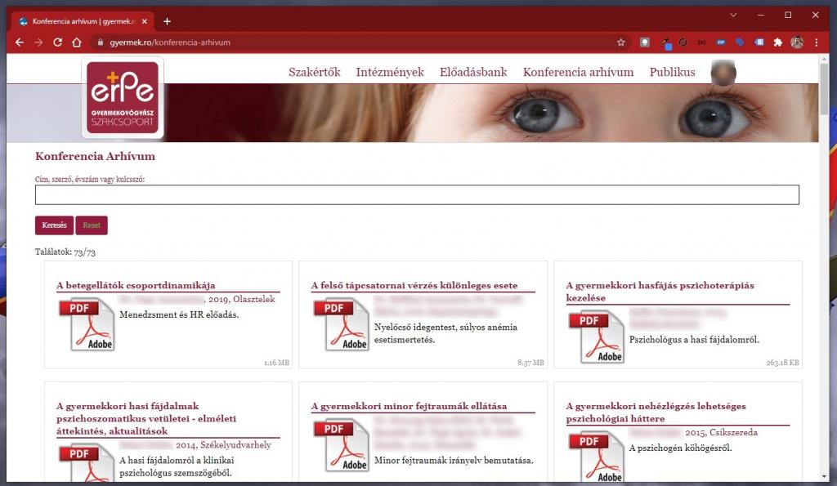Open the PDF icon for A felső tápcsatornai vérzés
Viewport: 837px width, 486px height.
click(x=341, y=324)
